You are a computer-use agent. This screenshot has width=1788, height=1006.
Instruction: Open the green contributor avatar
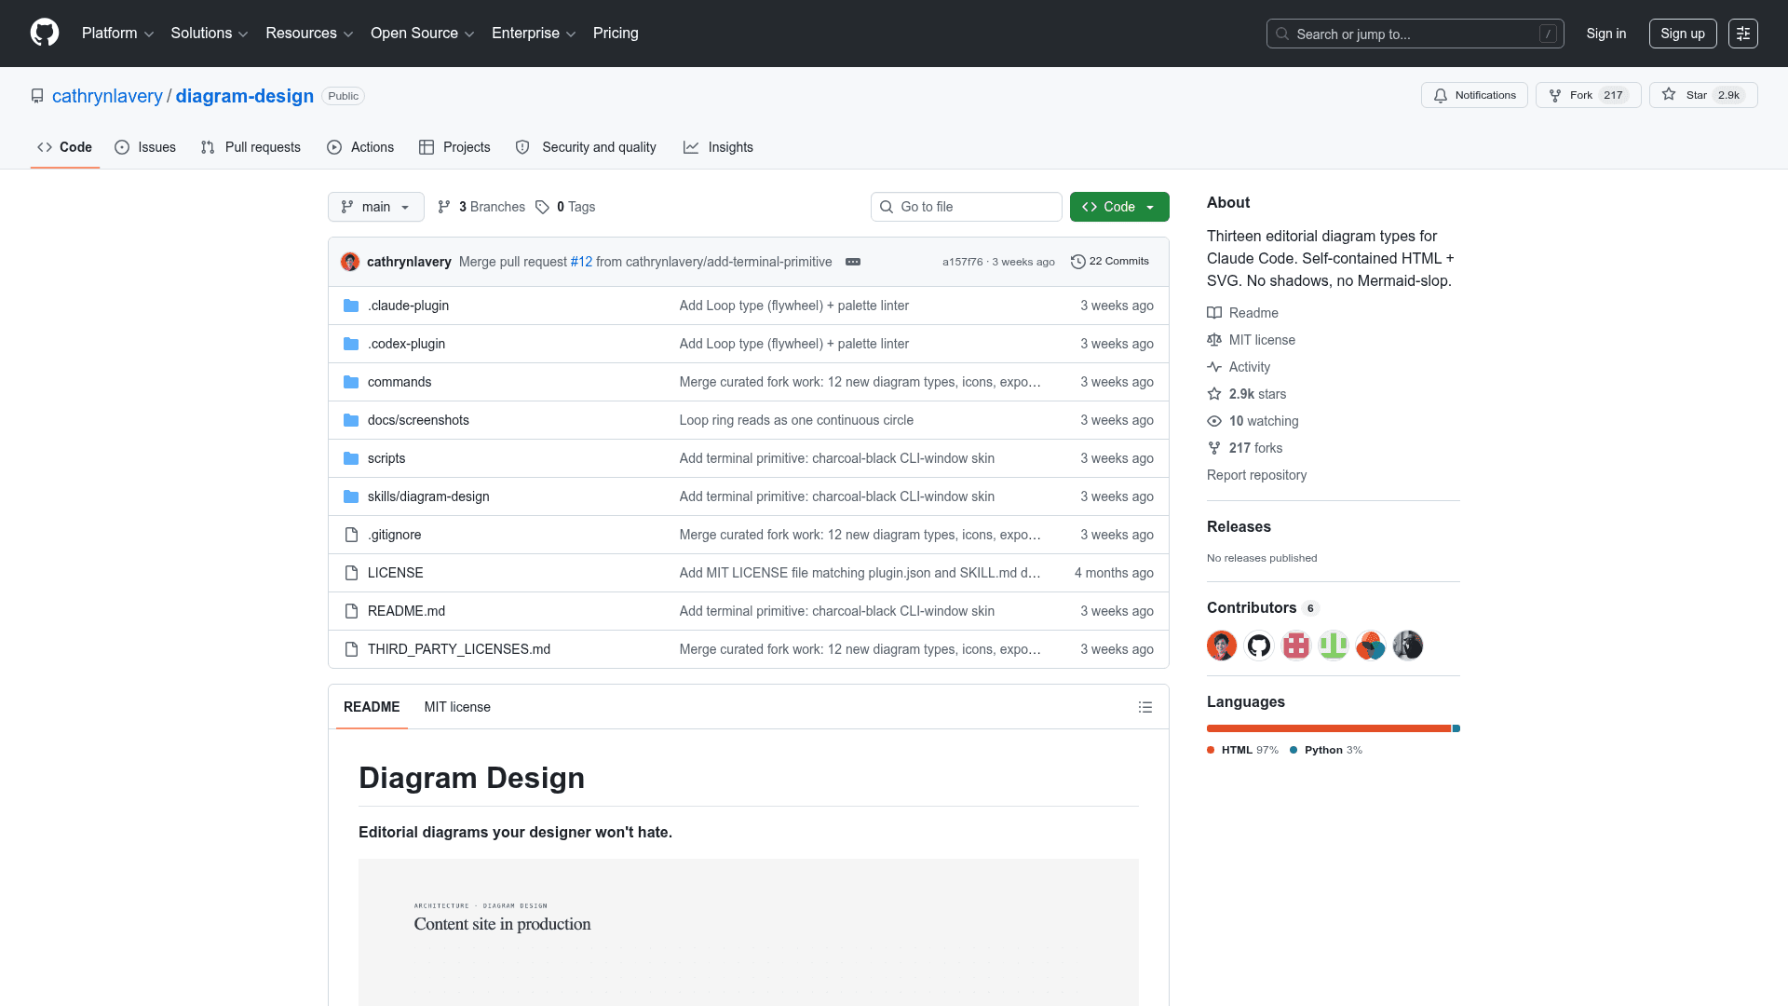click(x=1334, y=646)
